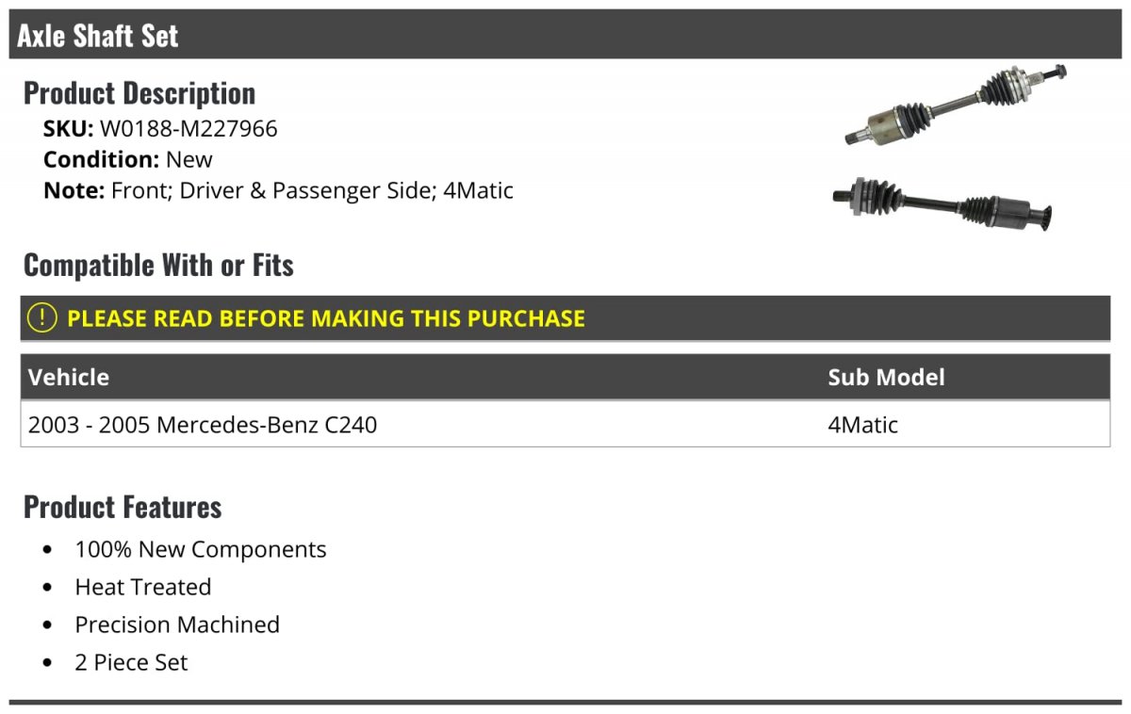Click the Compatible With or Fits heading
Image resolution: width=1131 pixels, height=714 pixels.
[158, 265]
